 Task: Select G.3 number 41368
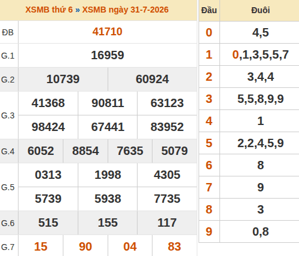tap(48, 103)
